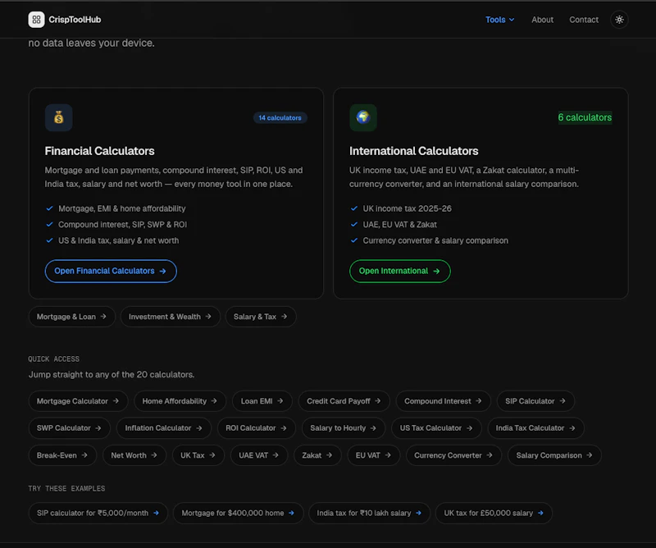The width and height of the screenshot is (656, 548).
Task: Open the Mortgage Calculator quick link
Action: [78, 401]
